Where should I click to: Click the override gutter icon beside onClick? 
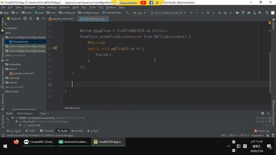(55, 48)
